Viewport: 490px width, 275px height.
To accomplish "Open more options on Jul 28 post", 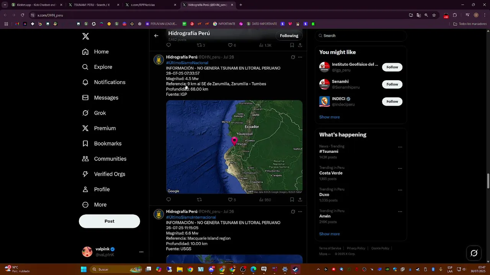I will pos(300,57).
